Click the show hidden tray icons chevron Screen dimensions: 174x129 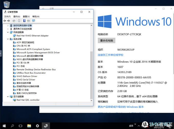pos(139,126)
